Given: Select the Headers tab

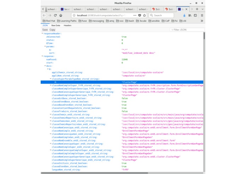Looking at the screenshot, I should pos(68,25).
